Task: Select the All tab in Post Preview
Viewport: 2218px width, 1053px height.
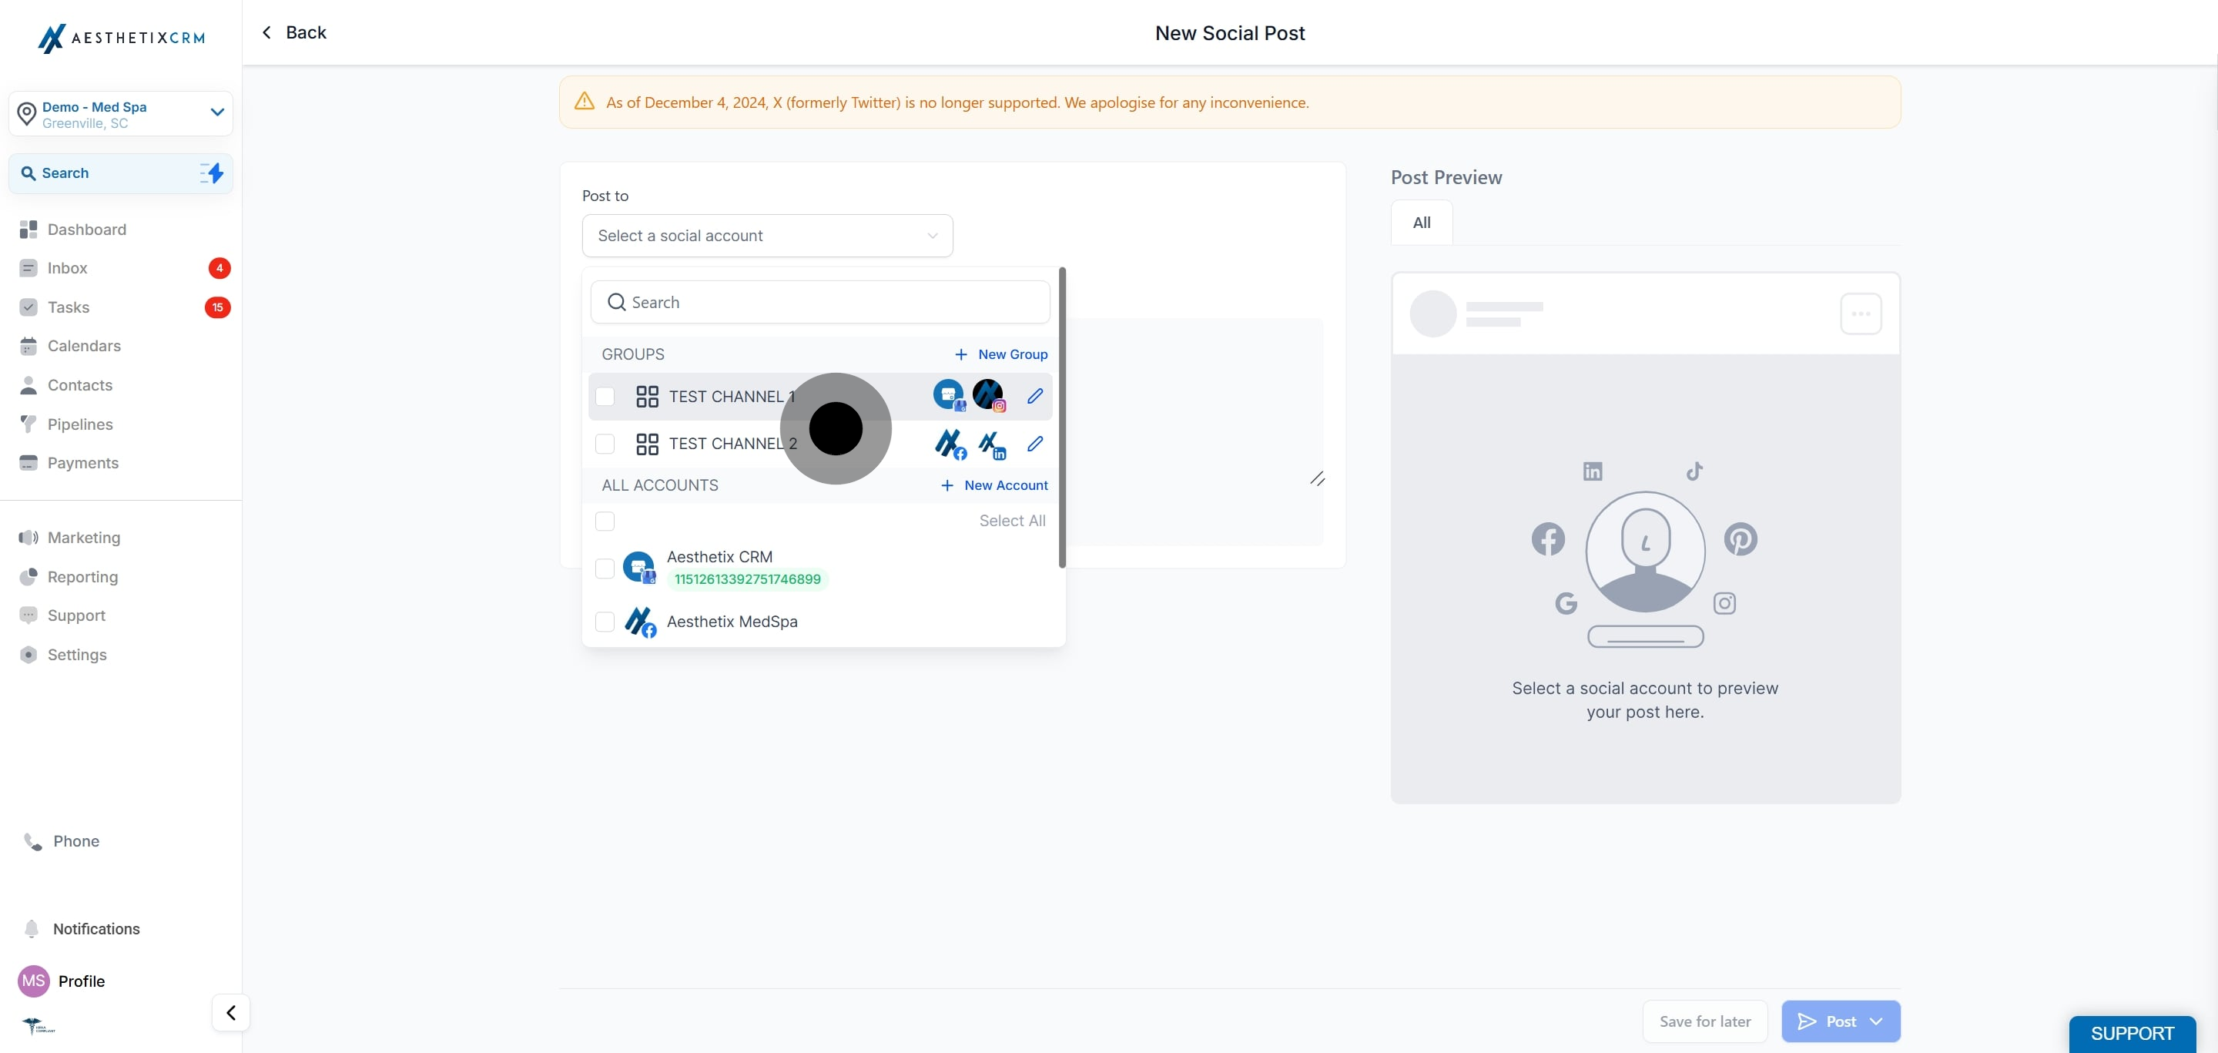Action: tap(1422, 223)
